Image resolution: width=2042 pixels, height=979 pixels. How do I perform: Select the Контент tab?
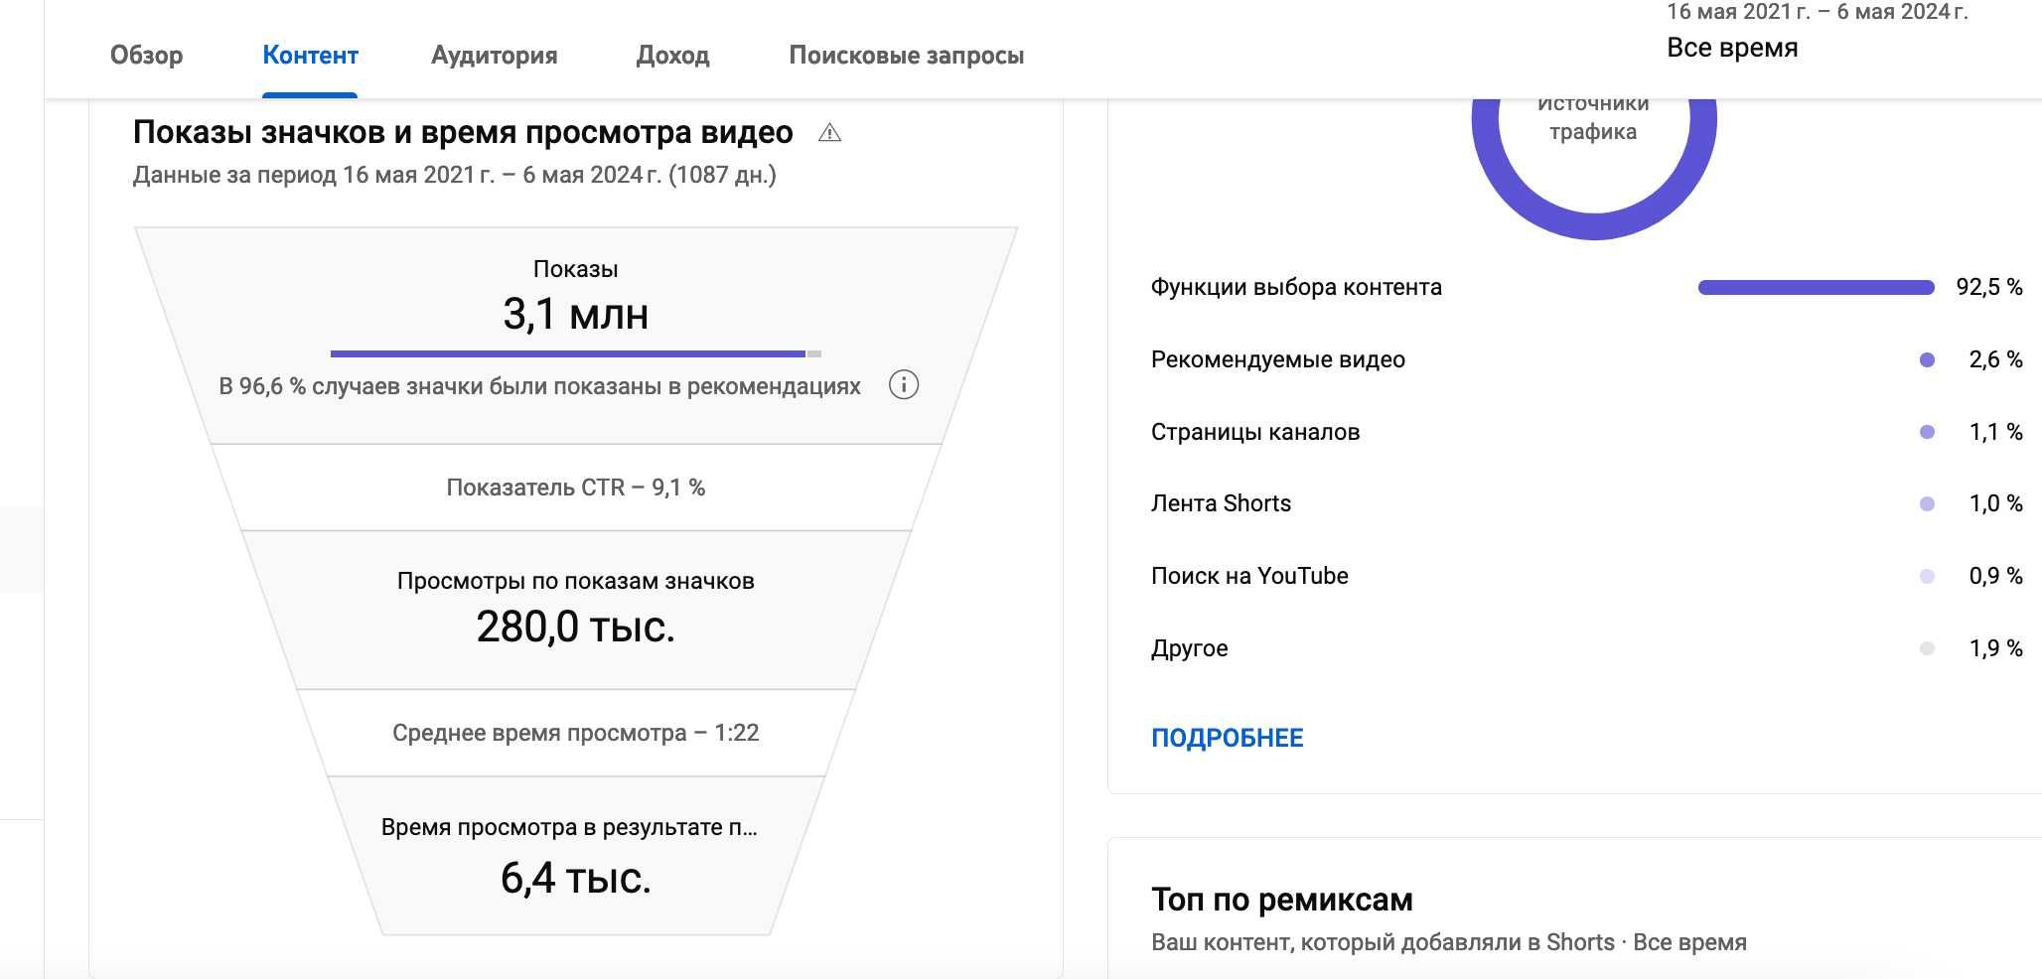pos(310,56)
